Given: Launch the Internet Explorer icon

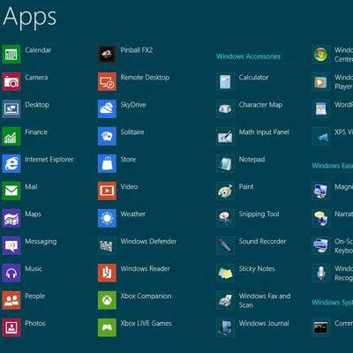Looking at the screenshot, I should 11,163.
